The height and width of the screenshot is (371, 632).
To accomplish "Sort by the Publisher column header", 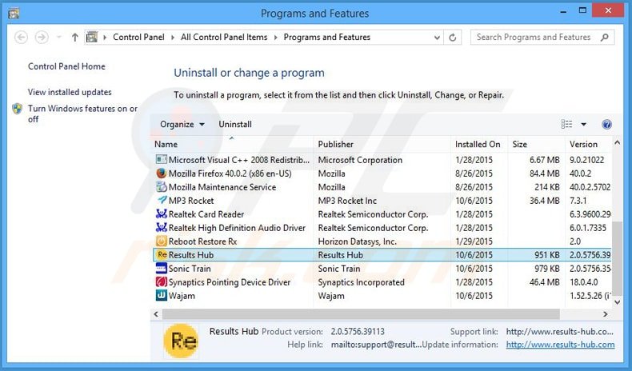I will [382, 144].
